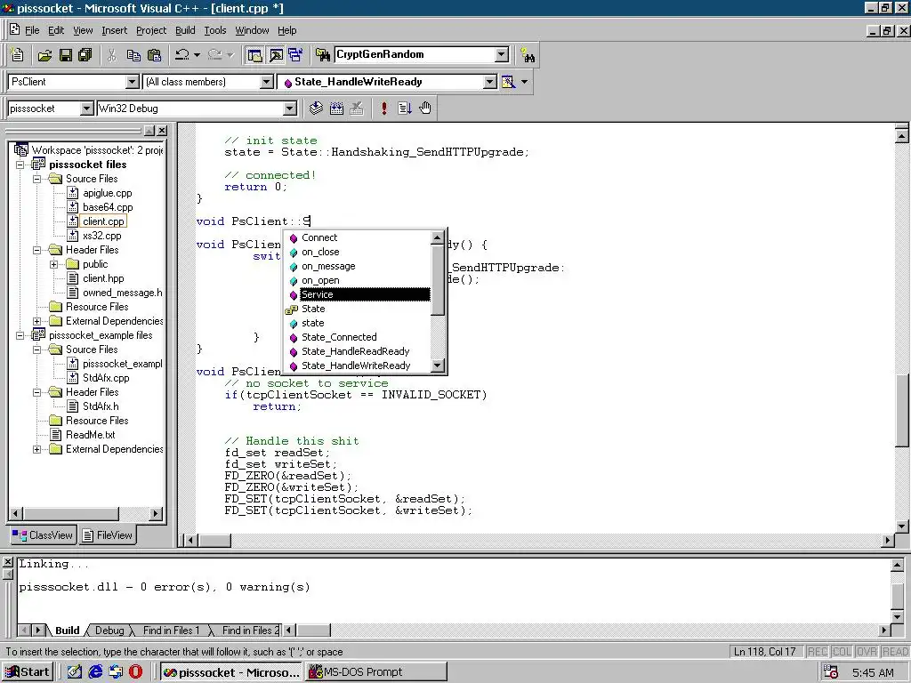The width and height of the screenshot is (911, 683).
Task: Save the file with the floppy icon
Action: click(x=66, y=55)
